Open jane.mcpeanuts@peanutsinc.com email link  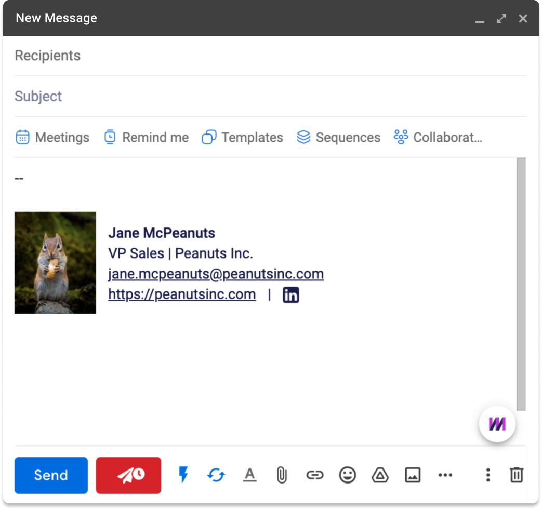pyautogui.click(x=216, y=274)
